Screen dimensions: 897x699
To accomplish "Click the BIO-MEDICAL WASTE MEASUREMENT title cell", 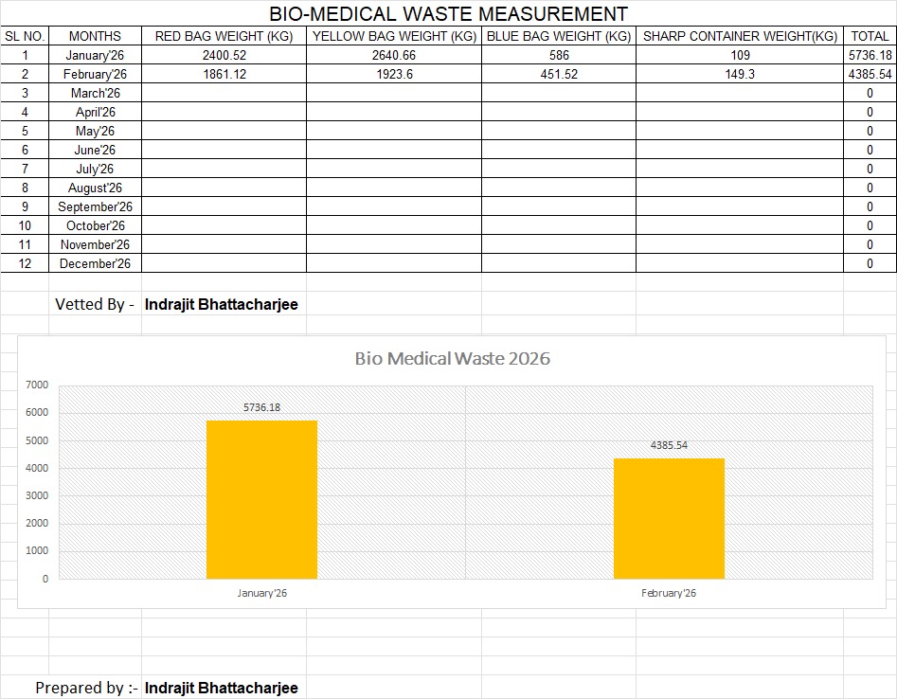I will [448, 14].
